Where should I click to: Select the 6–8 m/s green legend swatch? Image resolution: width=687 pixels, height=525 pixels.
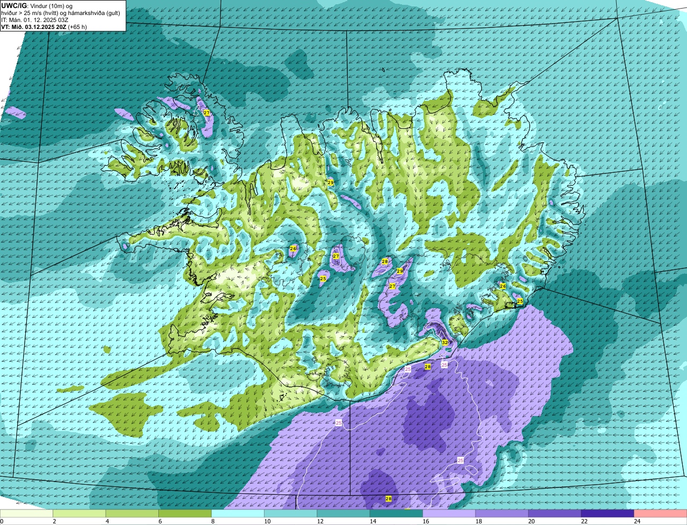coord(185,513)
